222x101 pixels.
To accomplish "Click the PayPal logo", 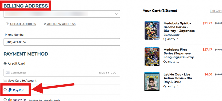I will (x=16, y=90).
